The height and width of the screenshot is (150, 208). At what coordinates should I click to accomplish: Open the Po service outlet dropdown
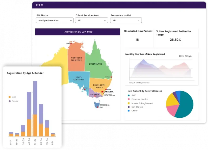click(126, 20)
